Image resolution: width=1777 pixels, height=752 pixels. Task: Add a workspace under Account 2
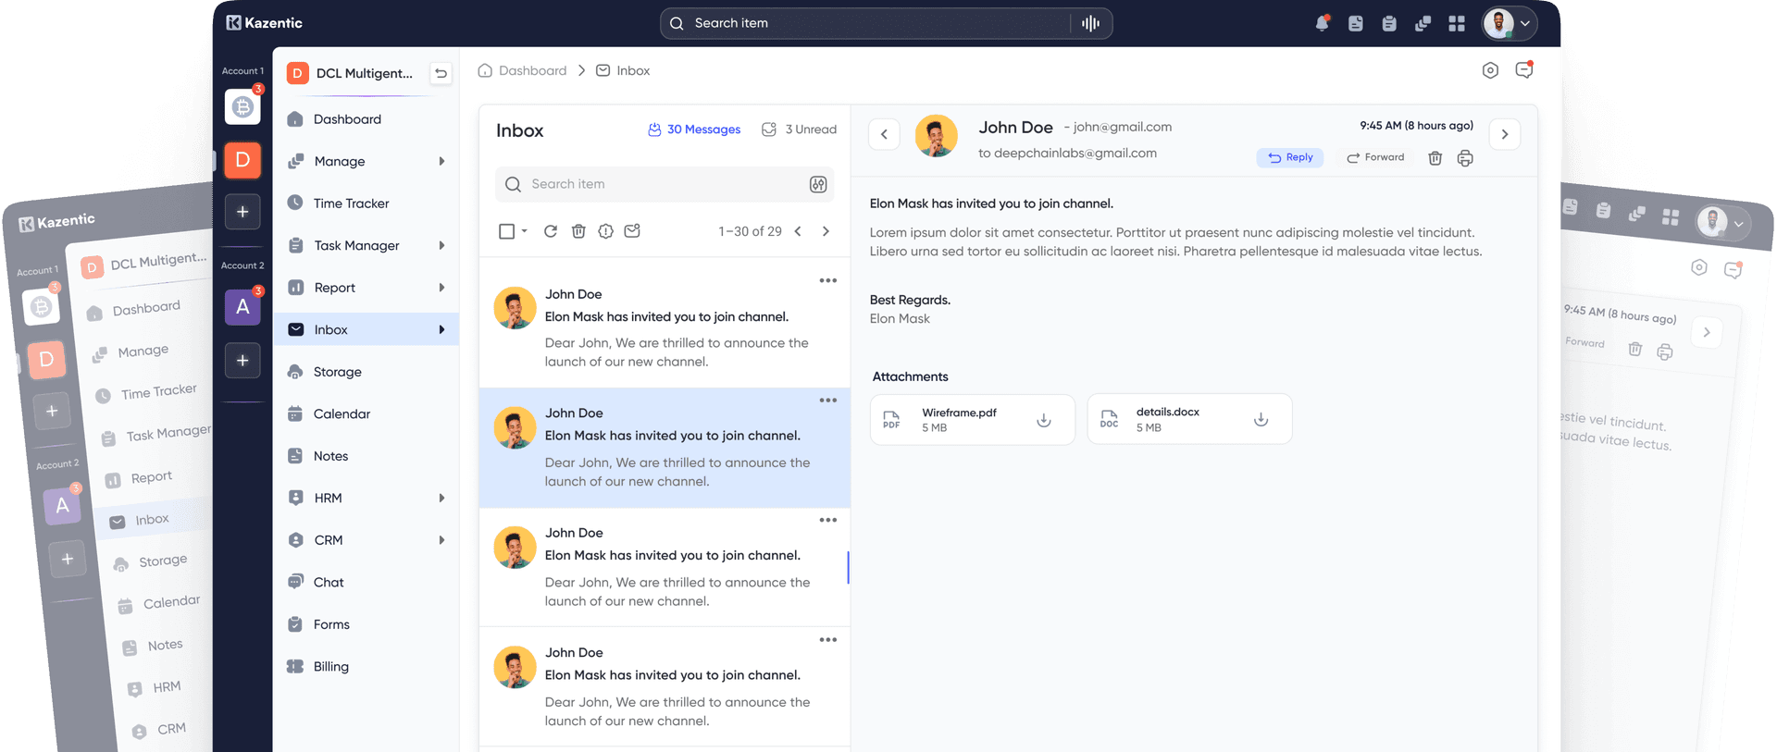pos(242,360)
